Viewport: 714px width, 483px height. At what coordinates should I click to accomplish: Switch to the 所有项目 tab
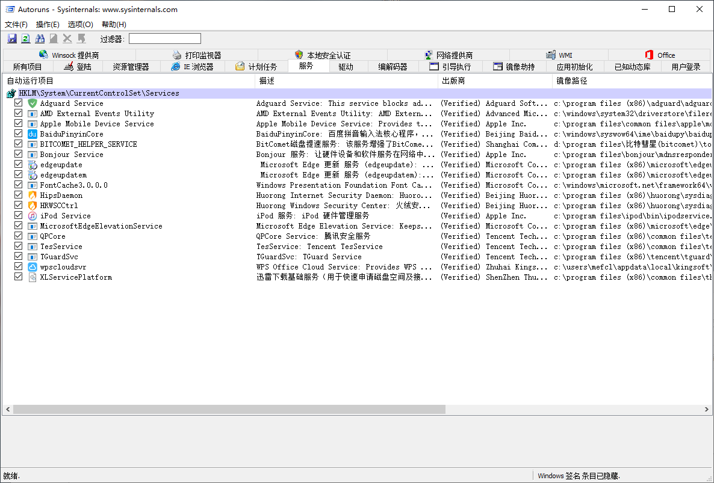(28, 67)
